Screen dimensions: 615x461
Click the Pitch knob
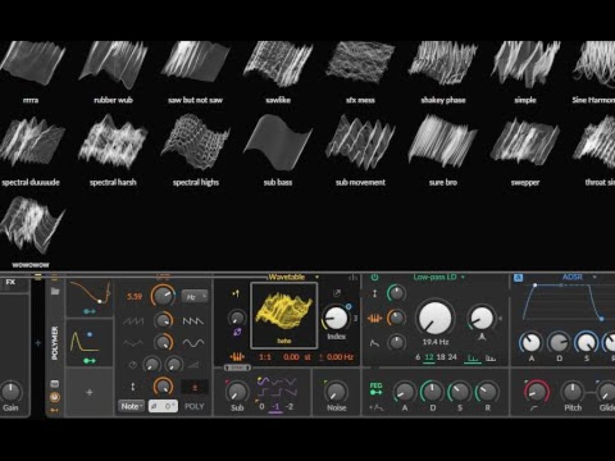tap(572, 391)
